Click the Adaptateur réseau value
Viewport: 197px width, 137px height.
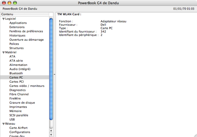(114, 21)
